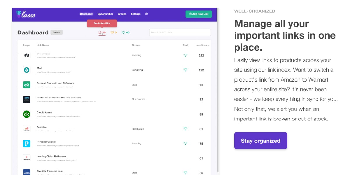Click the alert lightbulb in Fundrise row
This screenshot has width=350, height=175.
[185, 128]
